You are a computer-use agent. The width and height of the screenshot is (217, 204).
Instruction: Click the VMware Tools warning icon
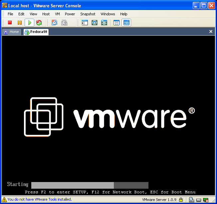point(4,199)
